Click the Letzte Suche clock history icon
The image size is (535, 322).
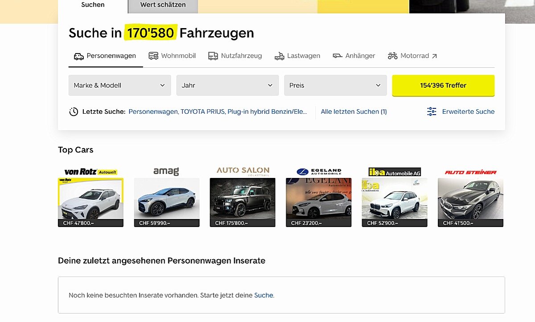coord(74,112)
